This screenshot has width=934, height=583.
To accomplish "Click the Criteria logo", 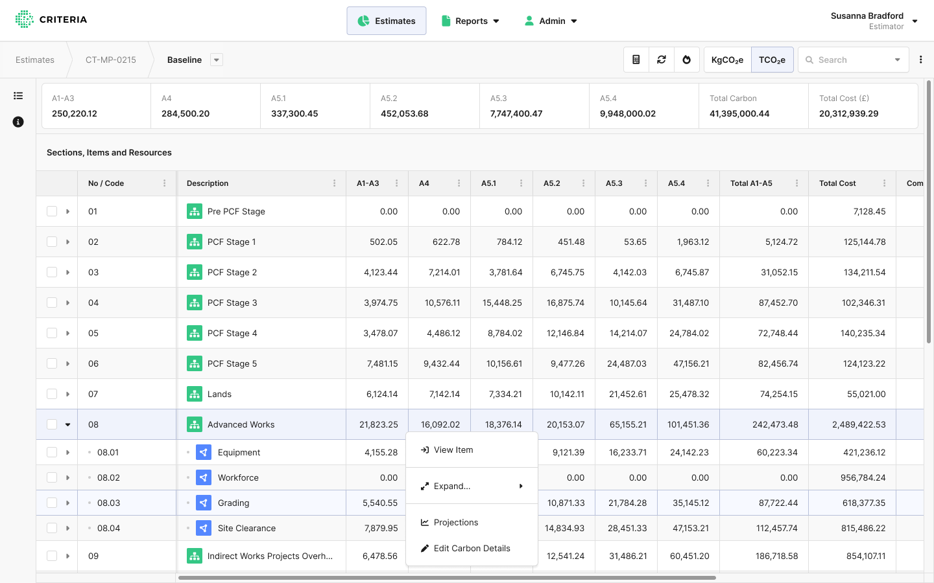I will 51,19.
